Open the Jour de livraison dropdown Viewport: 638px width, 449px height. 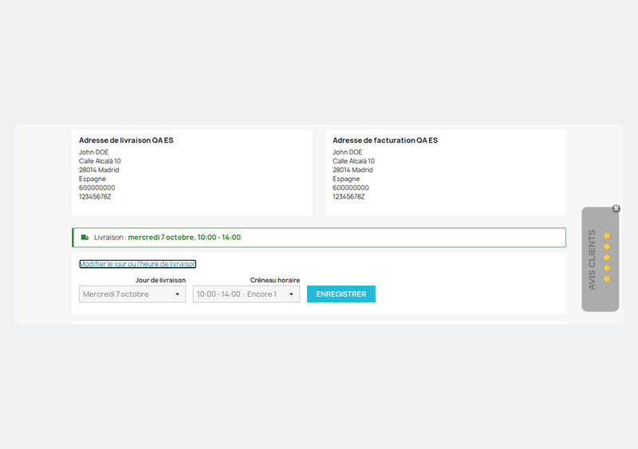(x=132, y=294)
